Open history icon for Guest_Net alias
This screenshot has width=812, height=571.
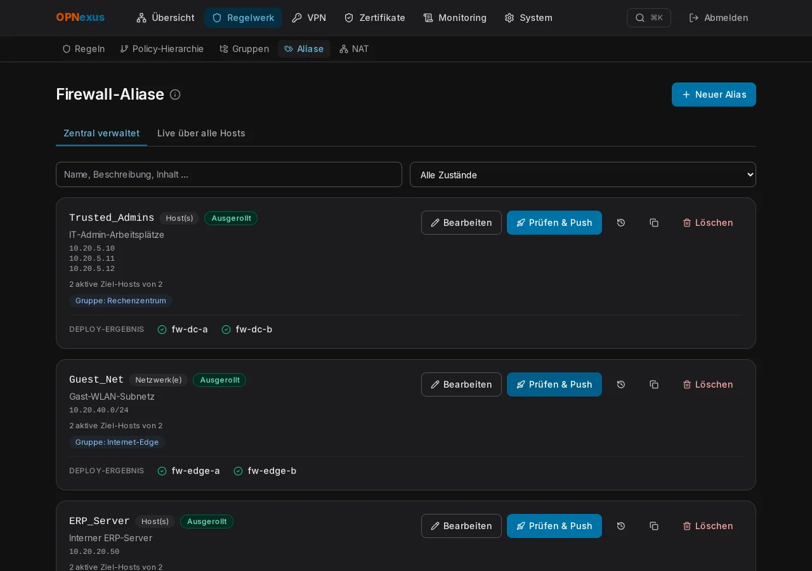(x=621, y=384)
